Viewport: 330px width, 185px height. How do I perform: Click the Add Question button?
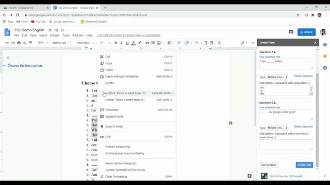click(x=269, y=165)
